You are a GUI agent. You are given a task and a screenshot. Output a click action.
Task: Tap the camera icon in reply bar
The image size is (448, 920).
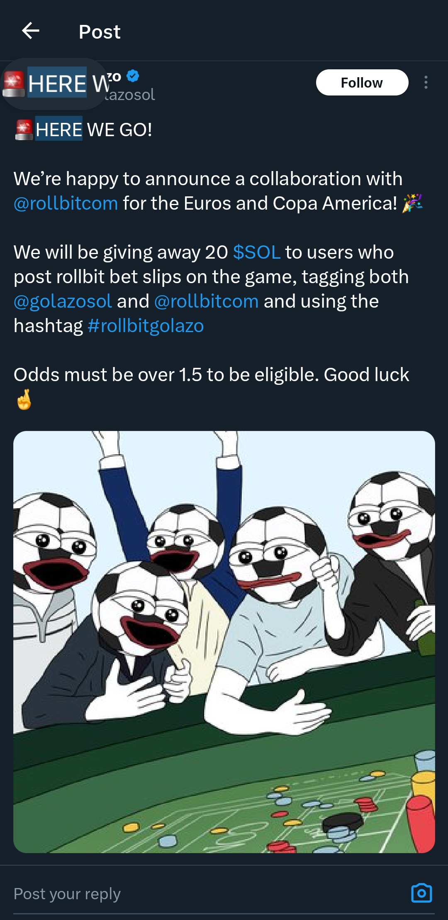421,893
